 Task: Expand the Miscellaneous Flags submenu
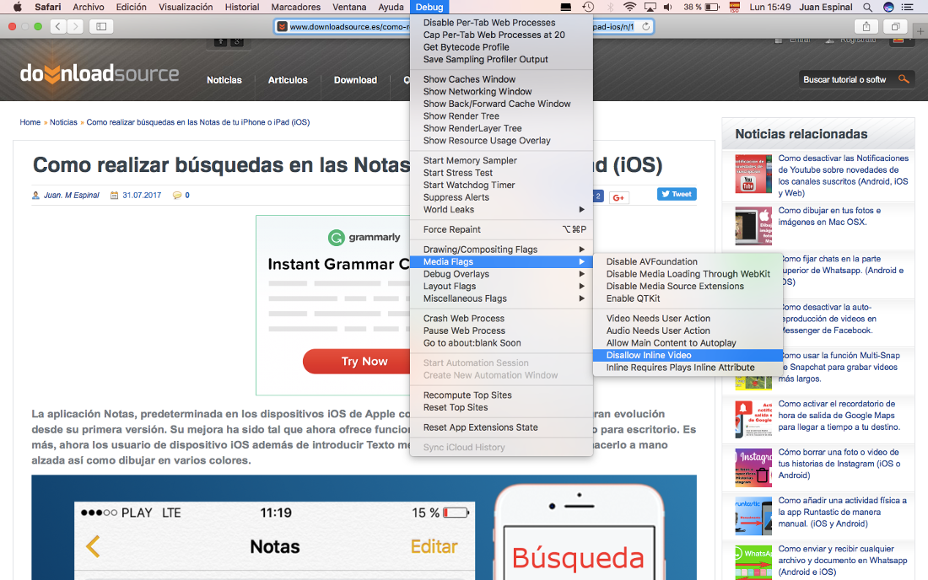pyautogui.click(x=501, y=298)
